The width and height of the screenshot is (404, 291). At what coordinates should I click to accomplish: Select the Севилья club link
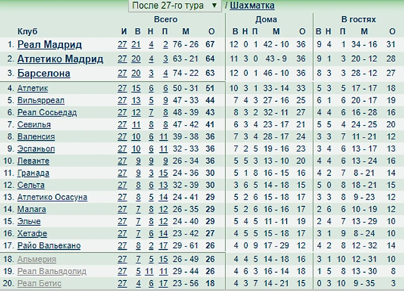[x=34, y=124]
